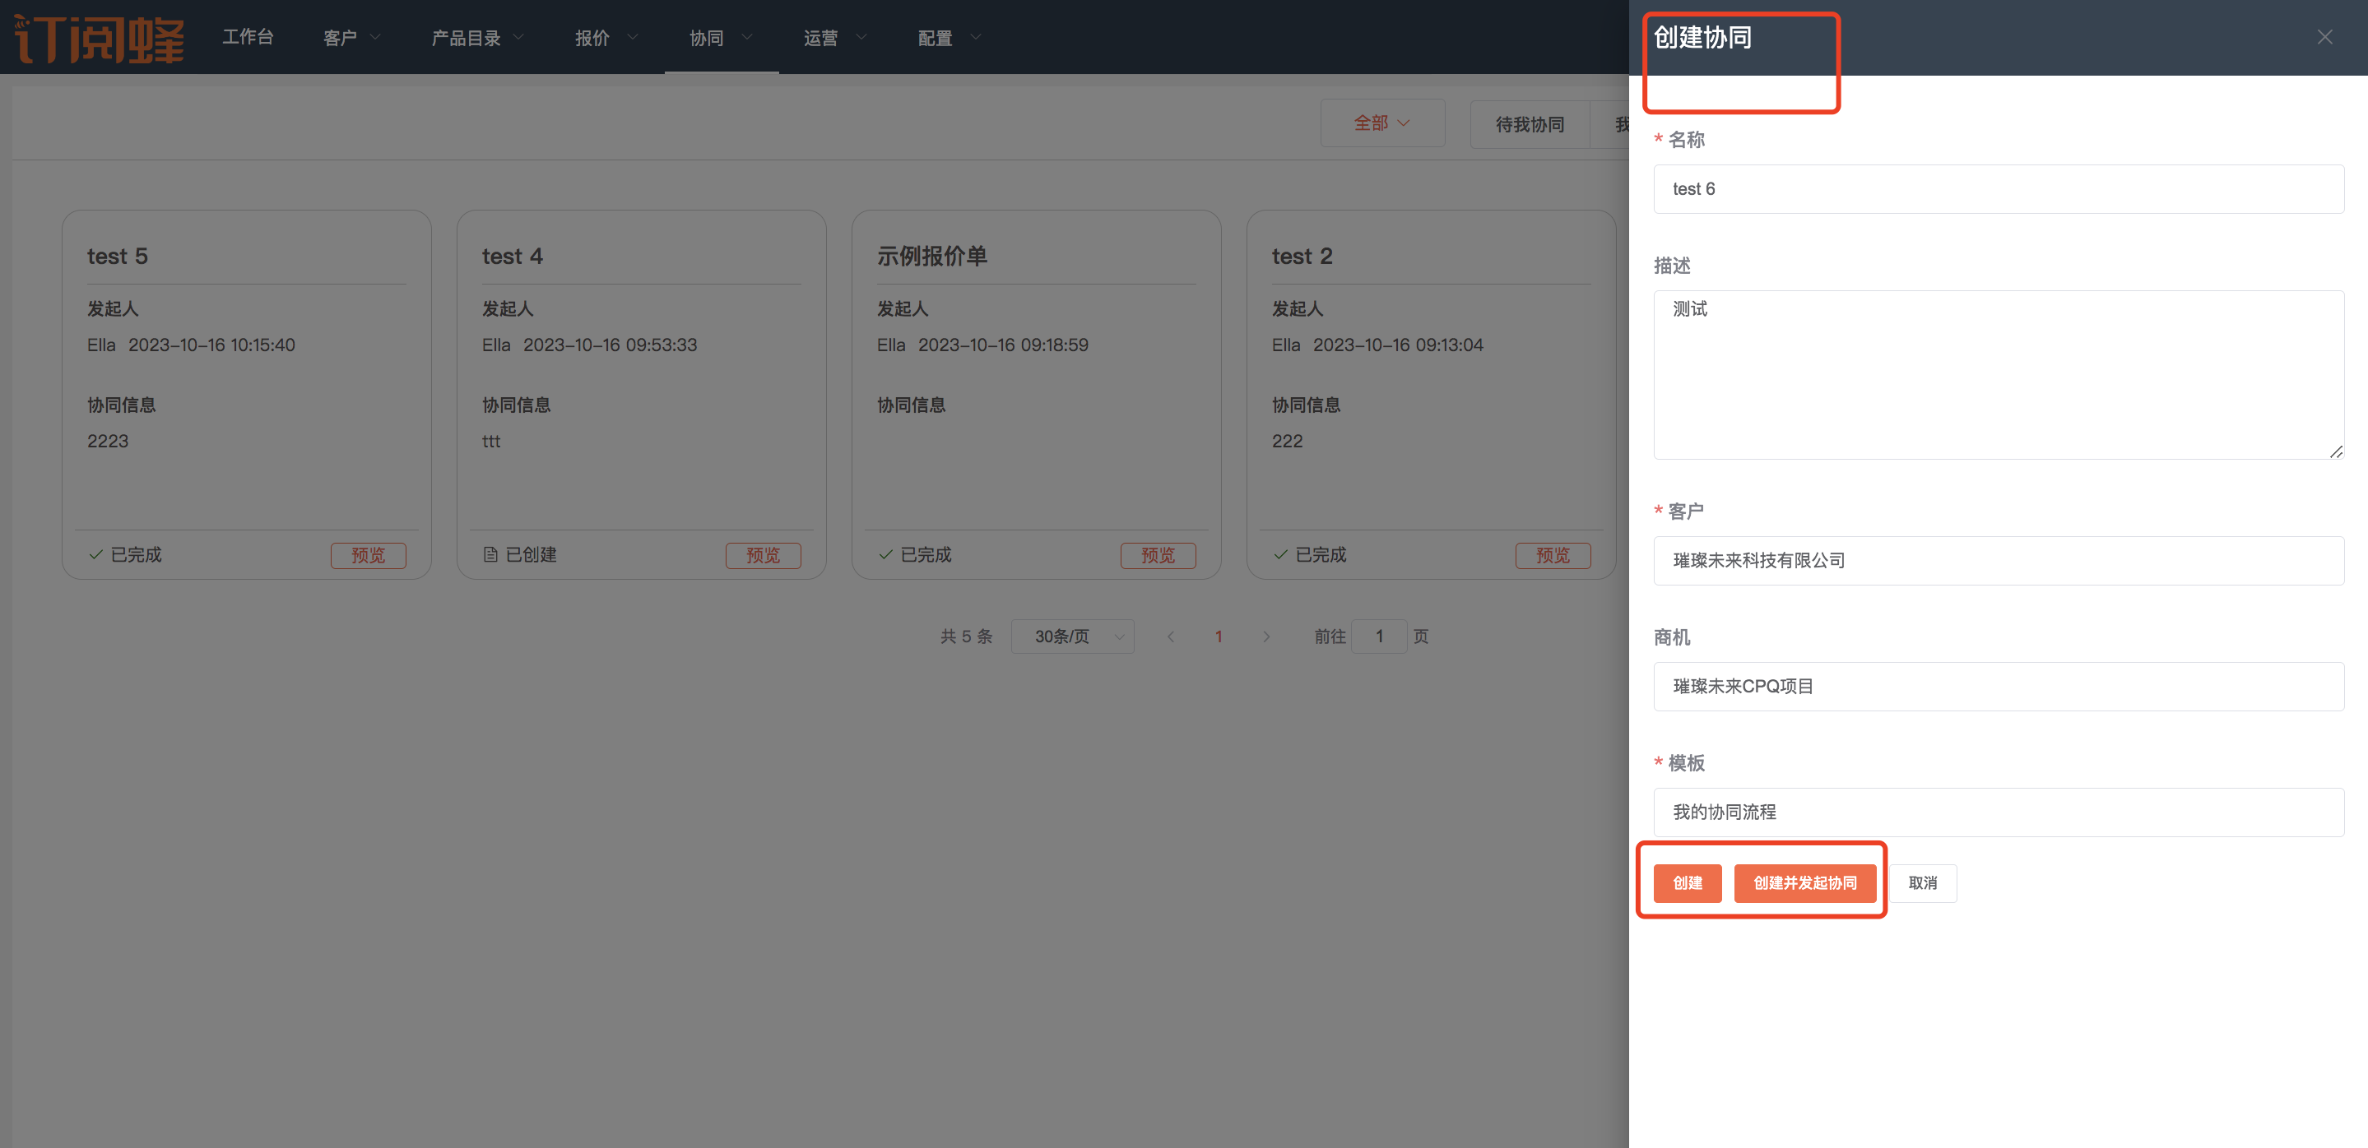Open the 工作台 menu item

click(x=248, y=38)
